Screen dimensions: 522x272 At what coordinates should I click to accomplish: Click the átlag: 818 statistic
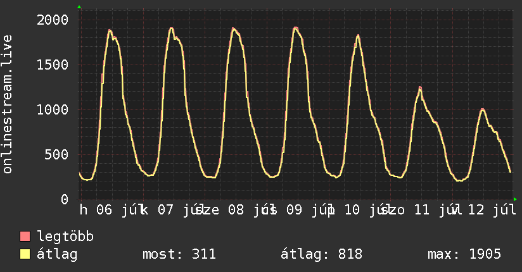point(321,254)
